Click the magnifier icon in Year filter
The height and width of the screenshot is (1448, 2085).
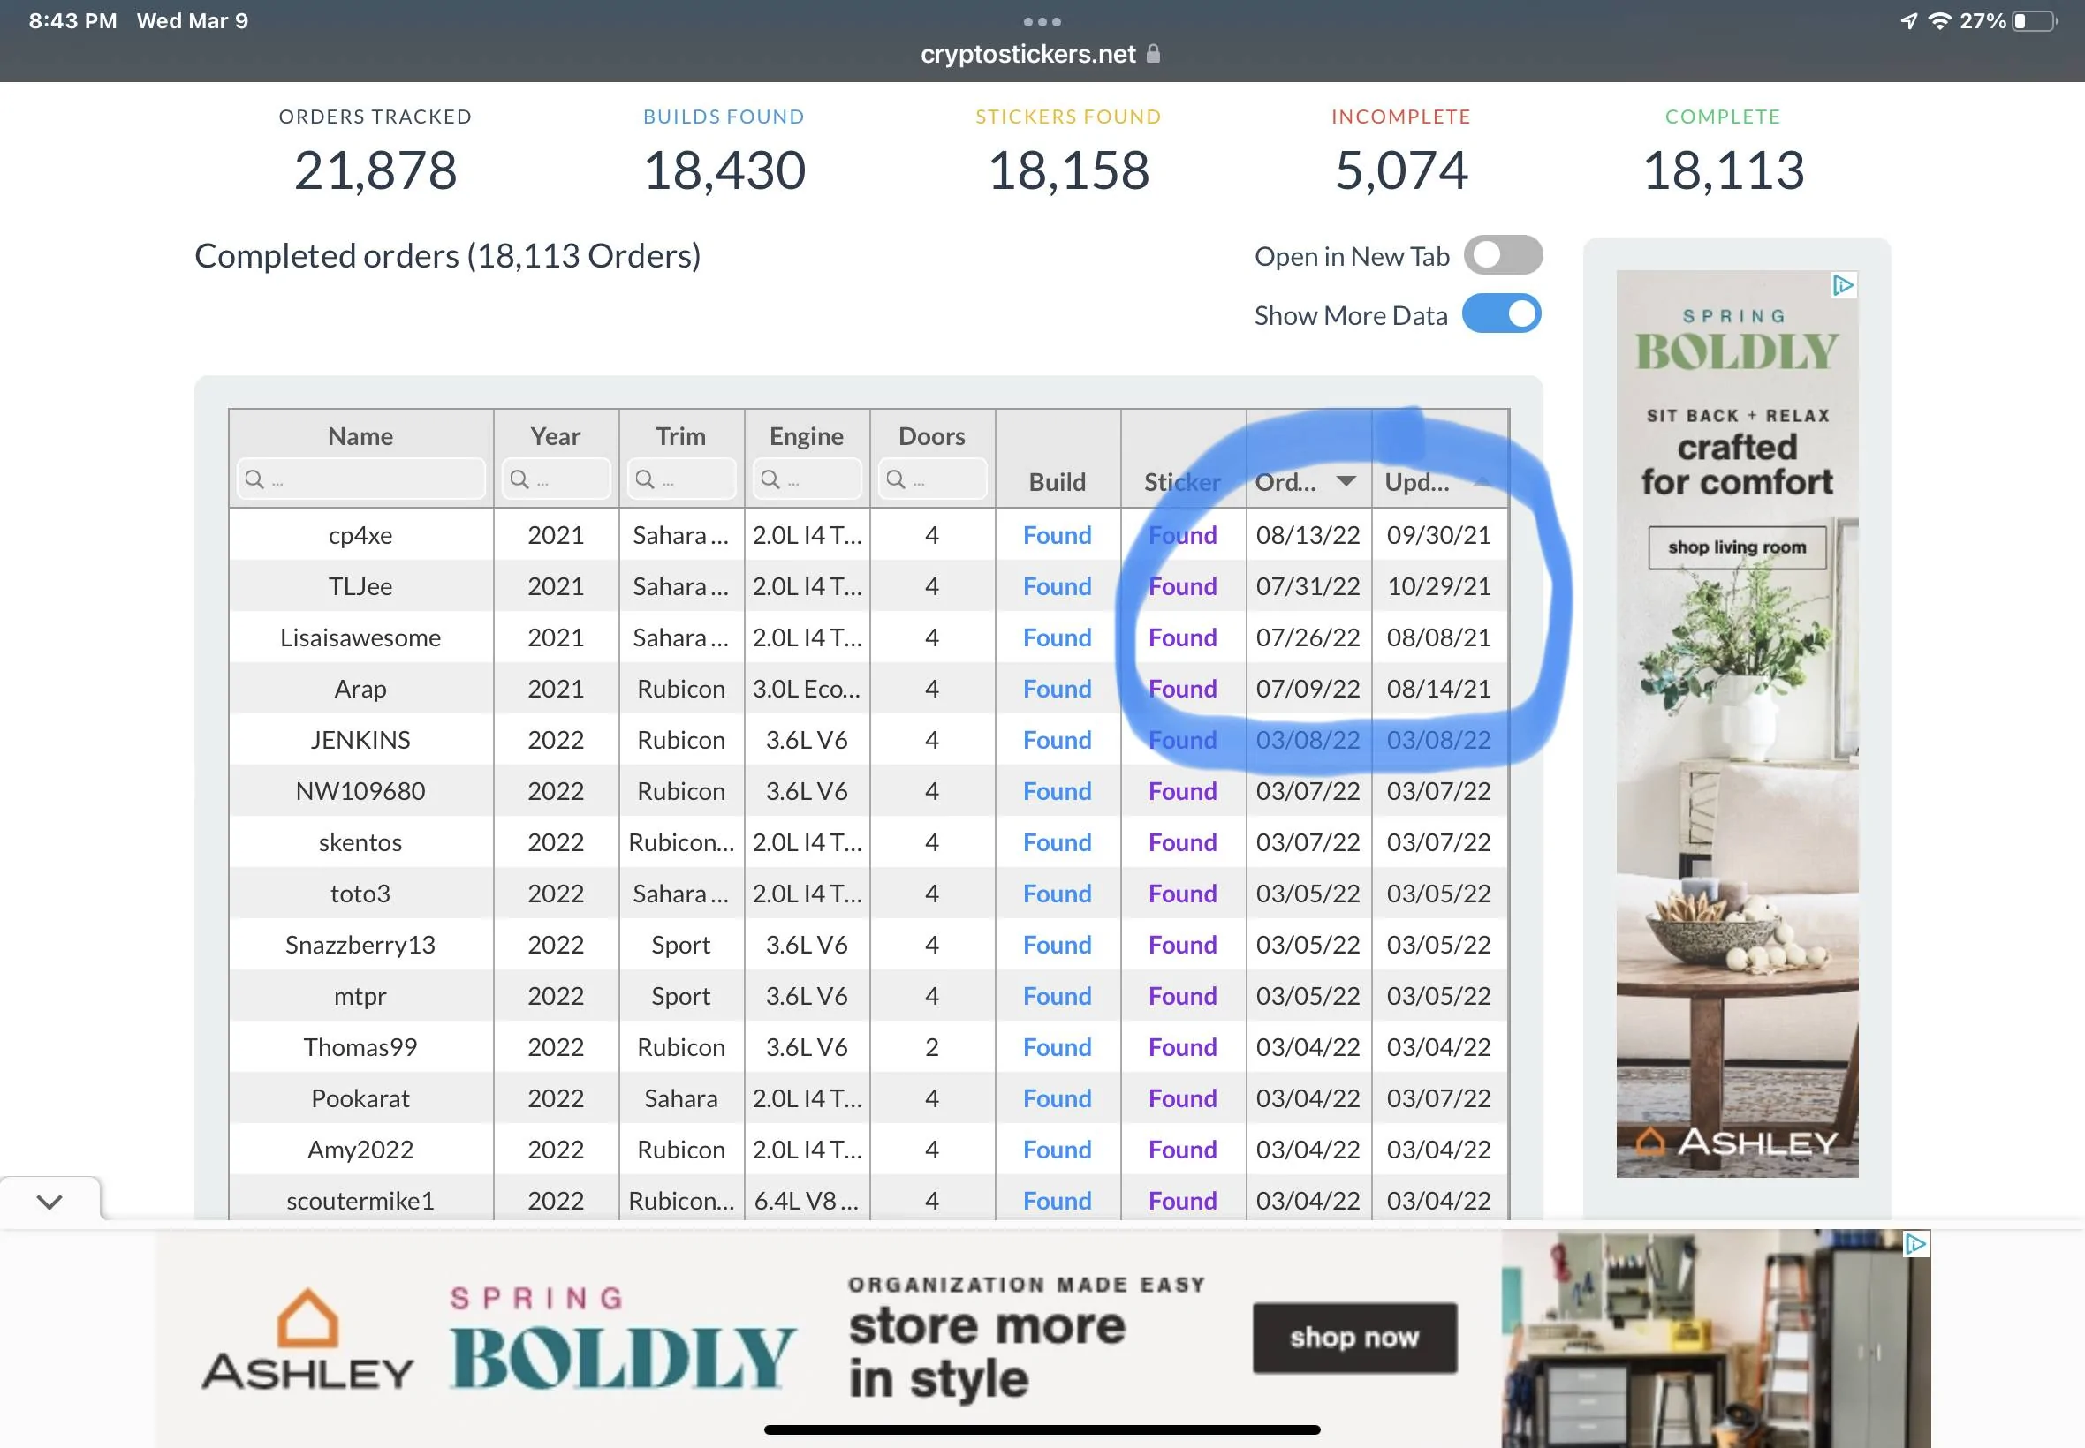519,479
